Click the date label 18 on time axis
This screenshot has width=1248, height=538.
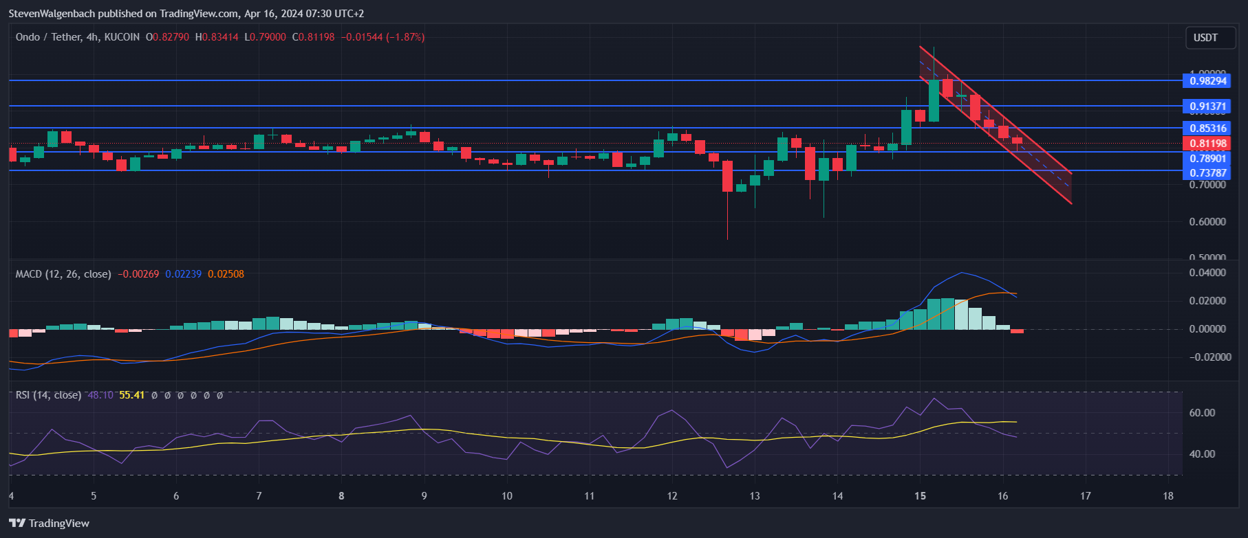(1168, 496)
